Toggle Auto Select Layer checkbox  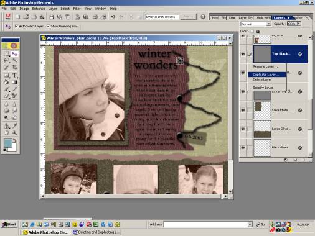16,26
